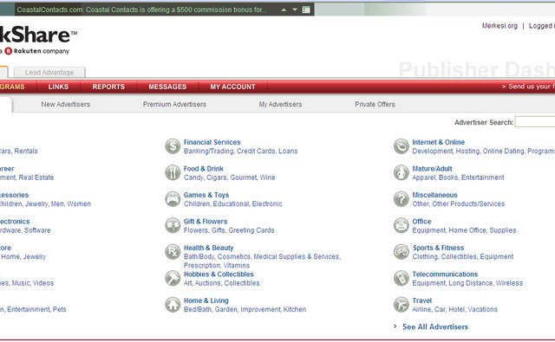Click the Travel airplane icon

click(402, 305)
